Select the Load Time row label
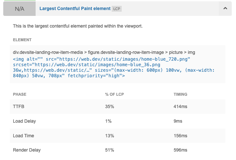Image resolution: width=236 pixels, height=160 pixels. 23,136
